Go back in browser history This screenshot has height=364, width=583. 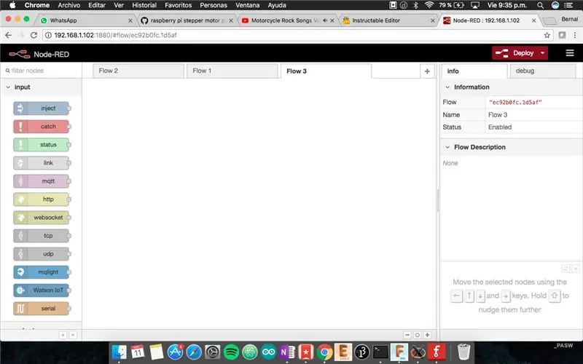[x=8, y=35]
